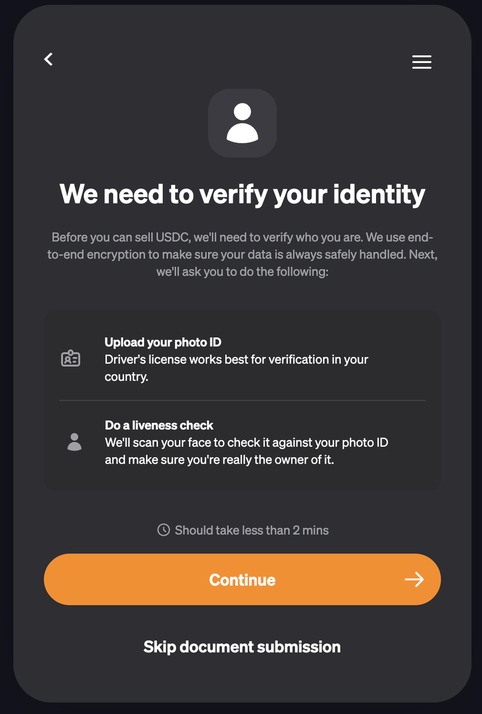Viewport: 482px width, 714px height.
Task: Click the clock icon near time estimate
Action: point(163,530)
